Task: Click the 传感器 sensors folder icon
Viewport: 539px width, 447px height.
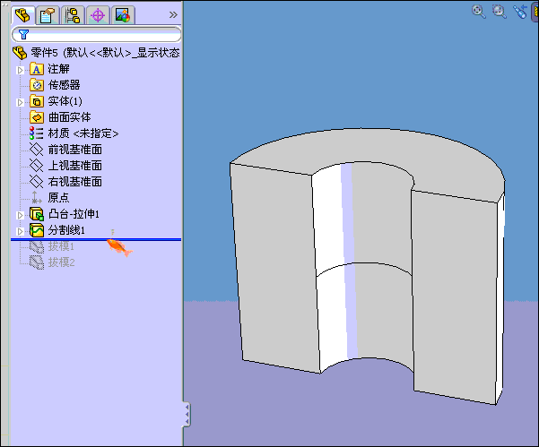Action: pos(37,85)
